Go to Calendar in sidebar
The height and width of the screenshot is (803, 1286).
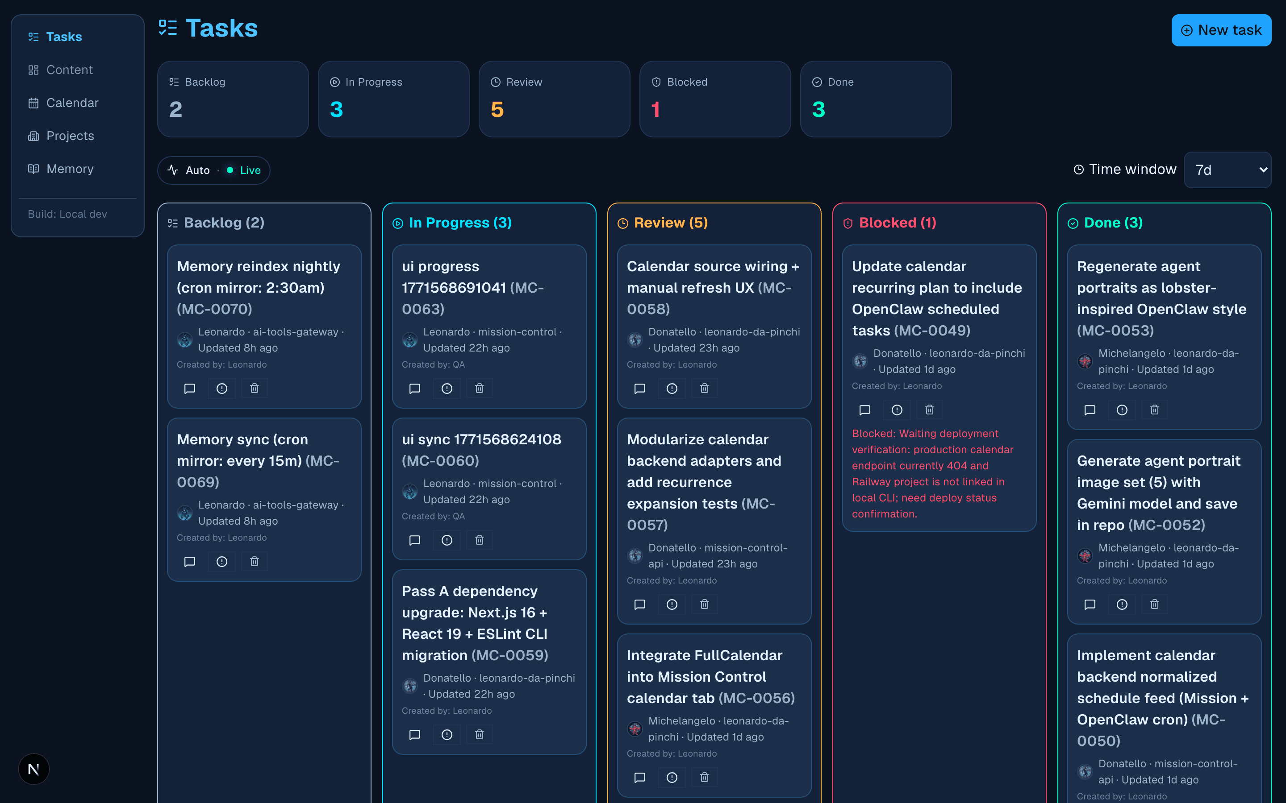(72, 103)
